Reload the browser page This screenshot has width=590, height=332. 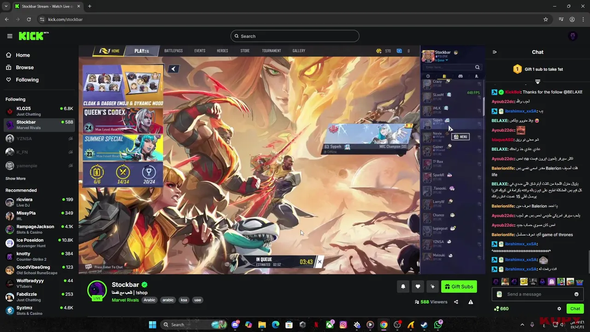click(x=29, y=19)
